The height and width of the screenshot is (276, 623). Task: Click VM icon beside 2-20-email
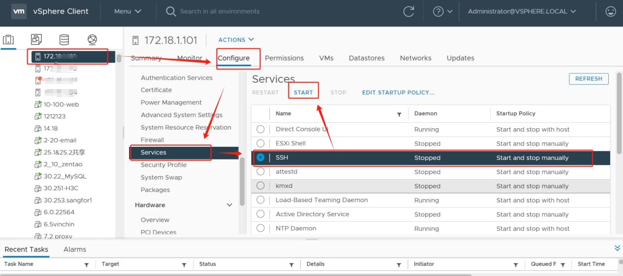(x=38, y=140)
